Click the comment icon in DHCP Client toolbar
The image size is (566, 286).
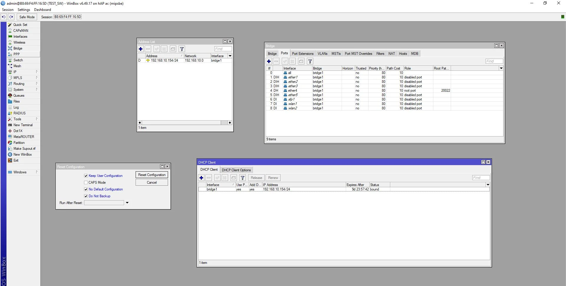click(234, 178)
